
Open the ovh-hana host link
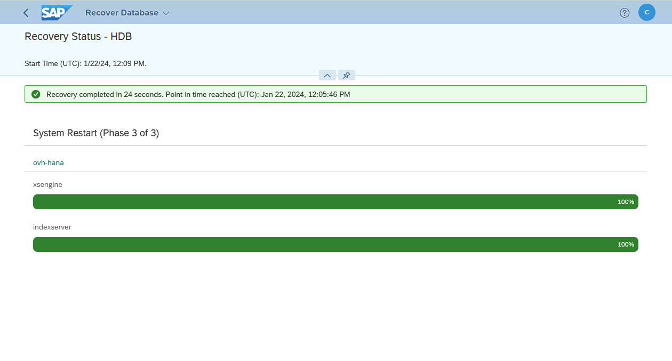click(x=48, y=162)
